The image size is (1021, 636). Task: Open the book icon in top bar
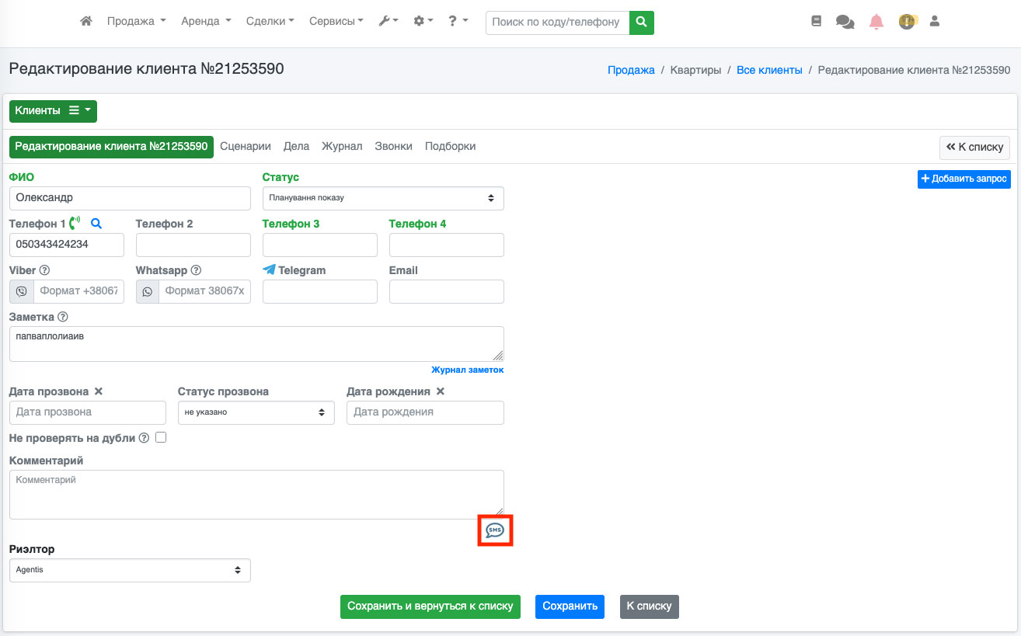click(816, 22)
